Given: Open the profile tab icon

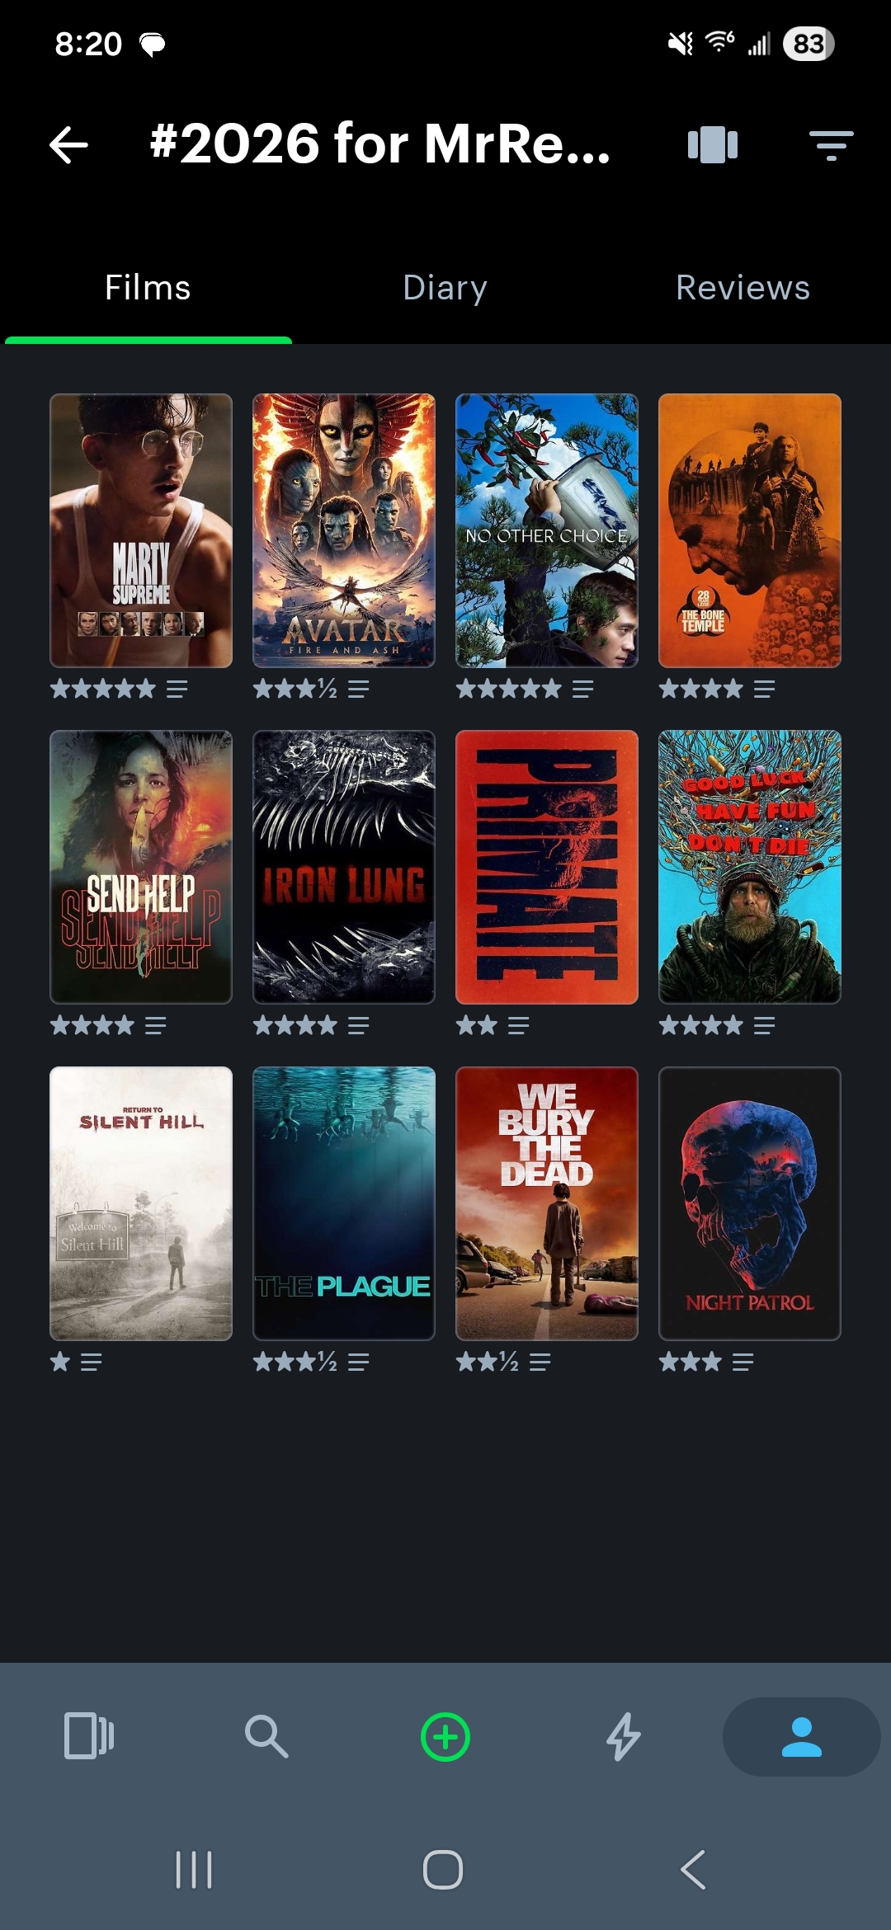Looking at the screenshot, I should click(801, 1737).
